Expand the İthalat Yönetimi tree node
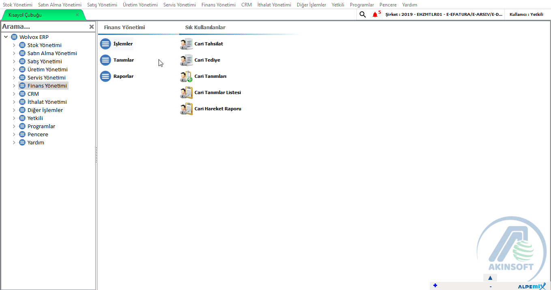This screenshot has width=551, height=290. pos(14,102)
